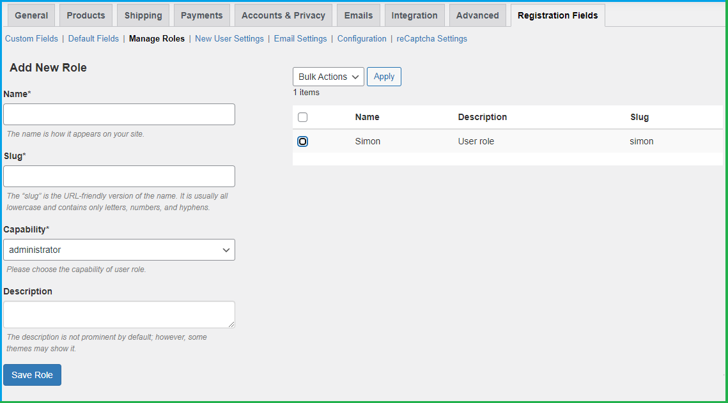Open the Custom Fields link
Image resolution: width=728 pixels, height=403 pixels.
tap(31, 39)
